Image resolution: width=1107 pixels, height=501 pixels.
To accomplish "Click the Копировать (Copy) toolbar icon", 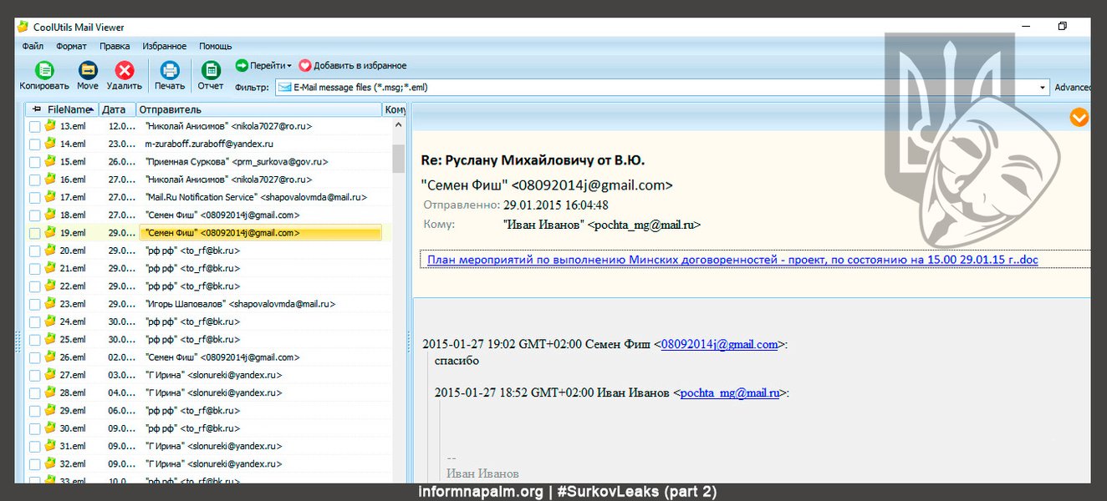I will pos(44,71).
